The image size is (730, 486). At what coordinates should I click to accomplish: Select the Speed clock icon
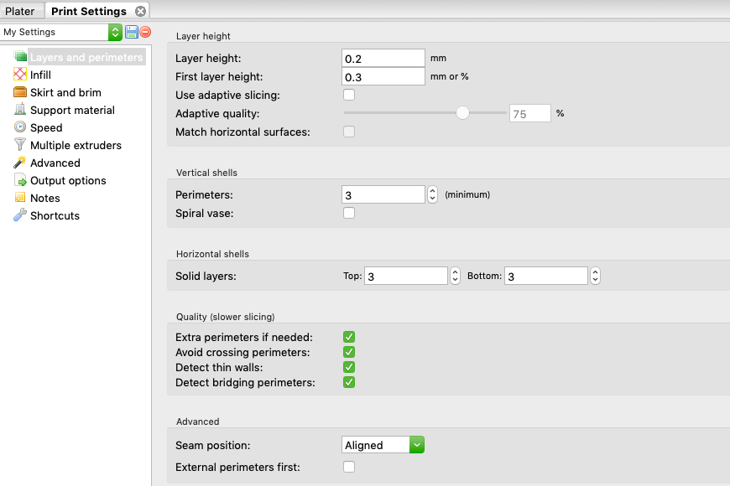[x=20, y=127]
